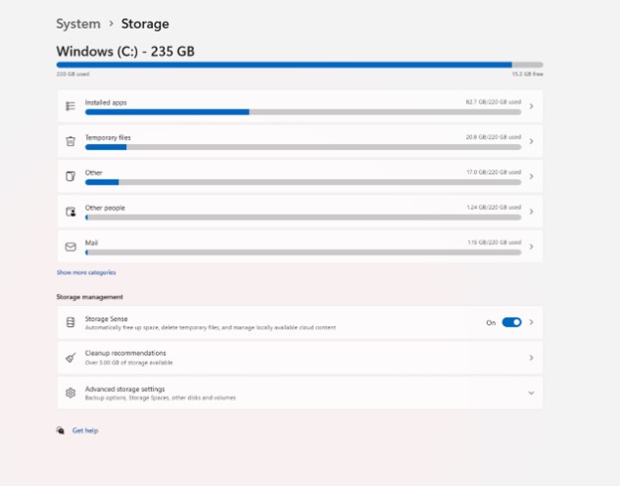620x486 pixels.
Task: Go back to System in breadcrumb
Action: pos(78,24)
